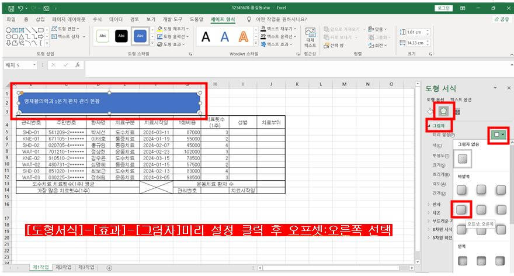Viewport: 514px width, 276px height.
Task: Switch to the 제2작업 sheet tab
Action: (64, 267)
